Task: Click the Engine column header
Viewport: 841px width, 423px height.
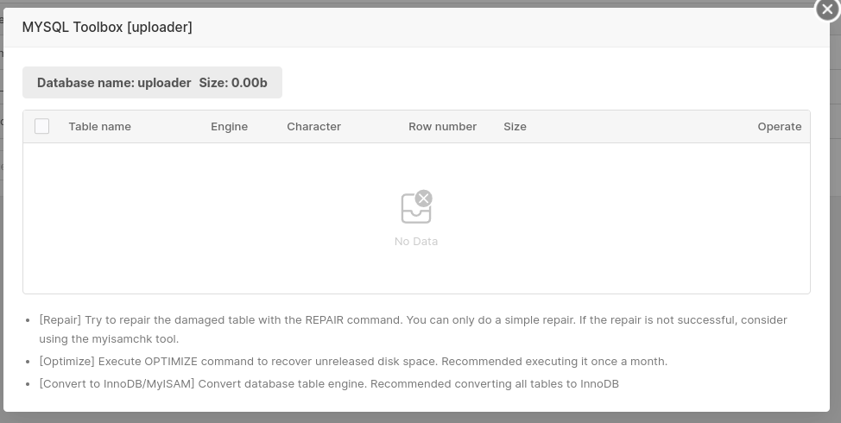Action: [229, 126]
